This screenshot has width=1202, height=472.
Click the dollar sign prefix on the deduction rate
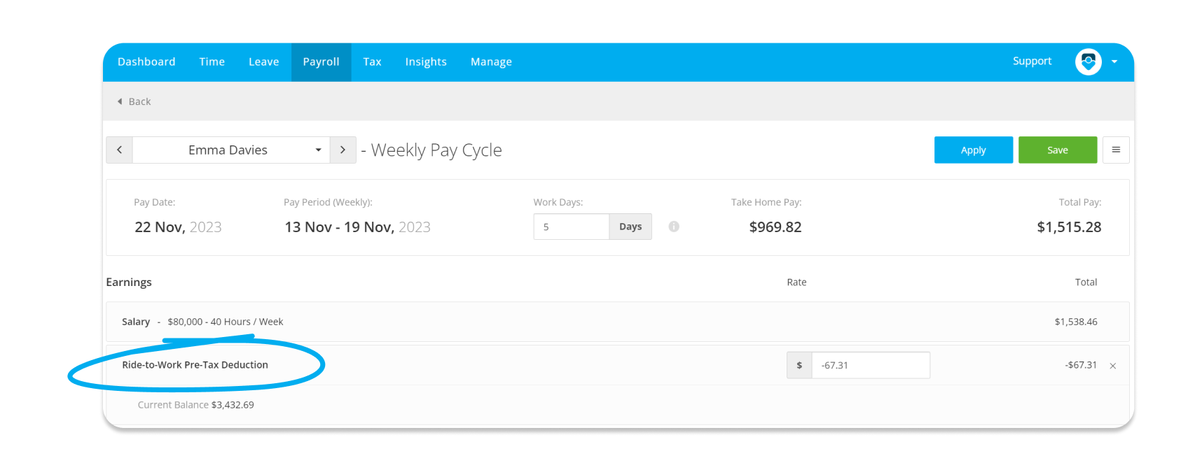[x=799, y=365]
